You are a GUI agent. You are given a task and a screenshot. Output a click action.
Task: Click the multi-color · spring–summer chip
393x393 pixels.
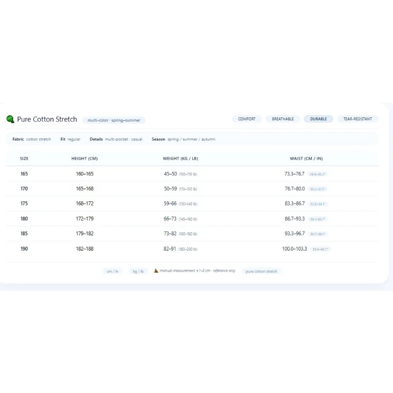114,120
